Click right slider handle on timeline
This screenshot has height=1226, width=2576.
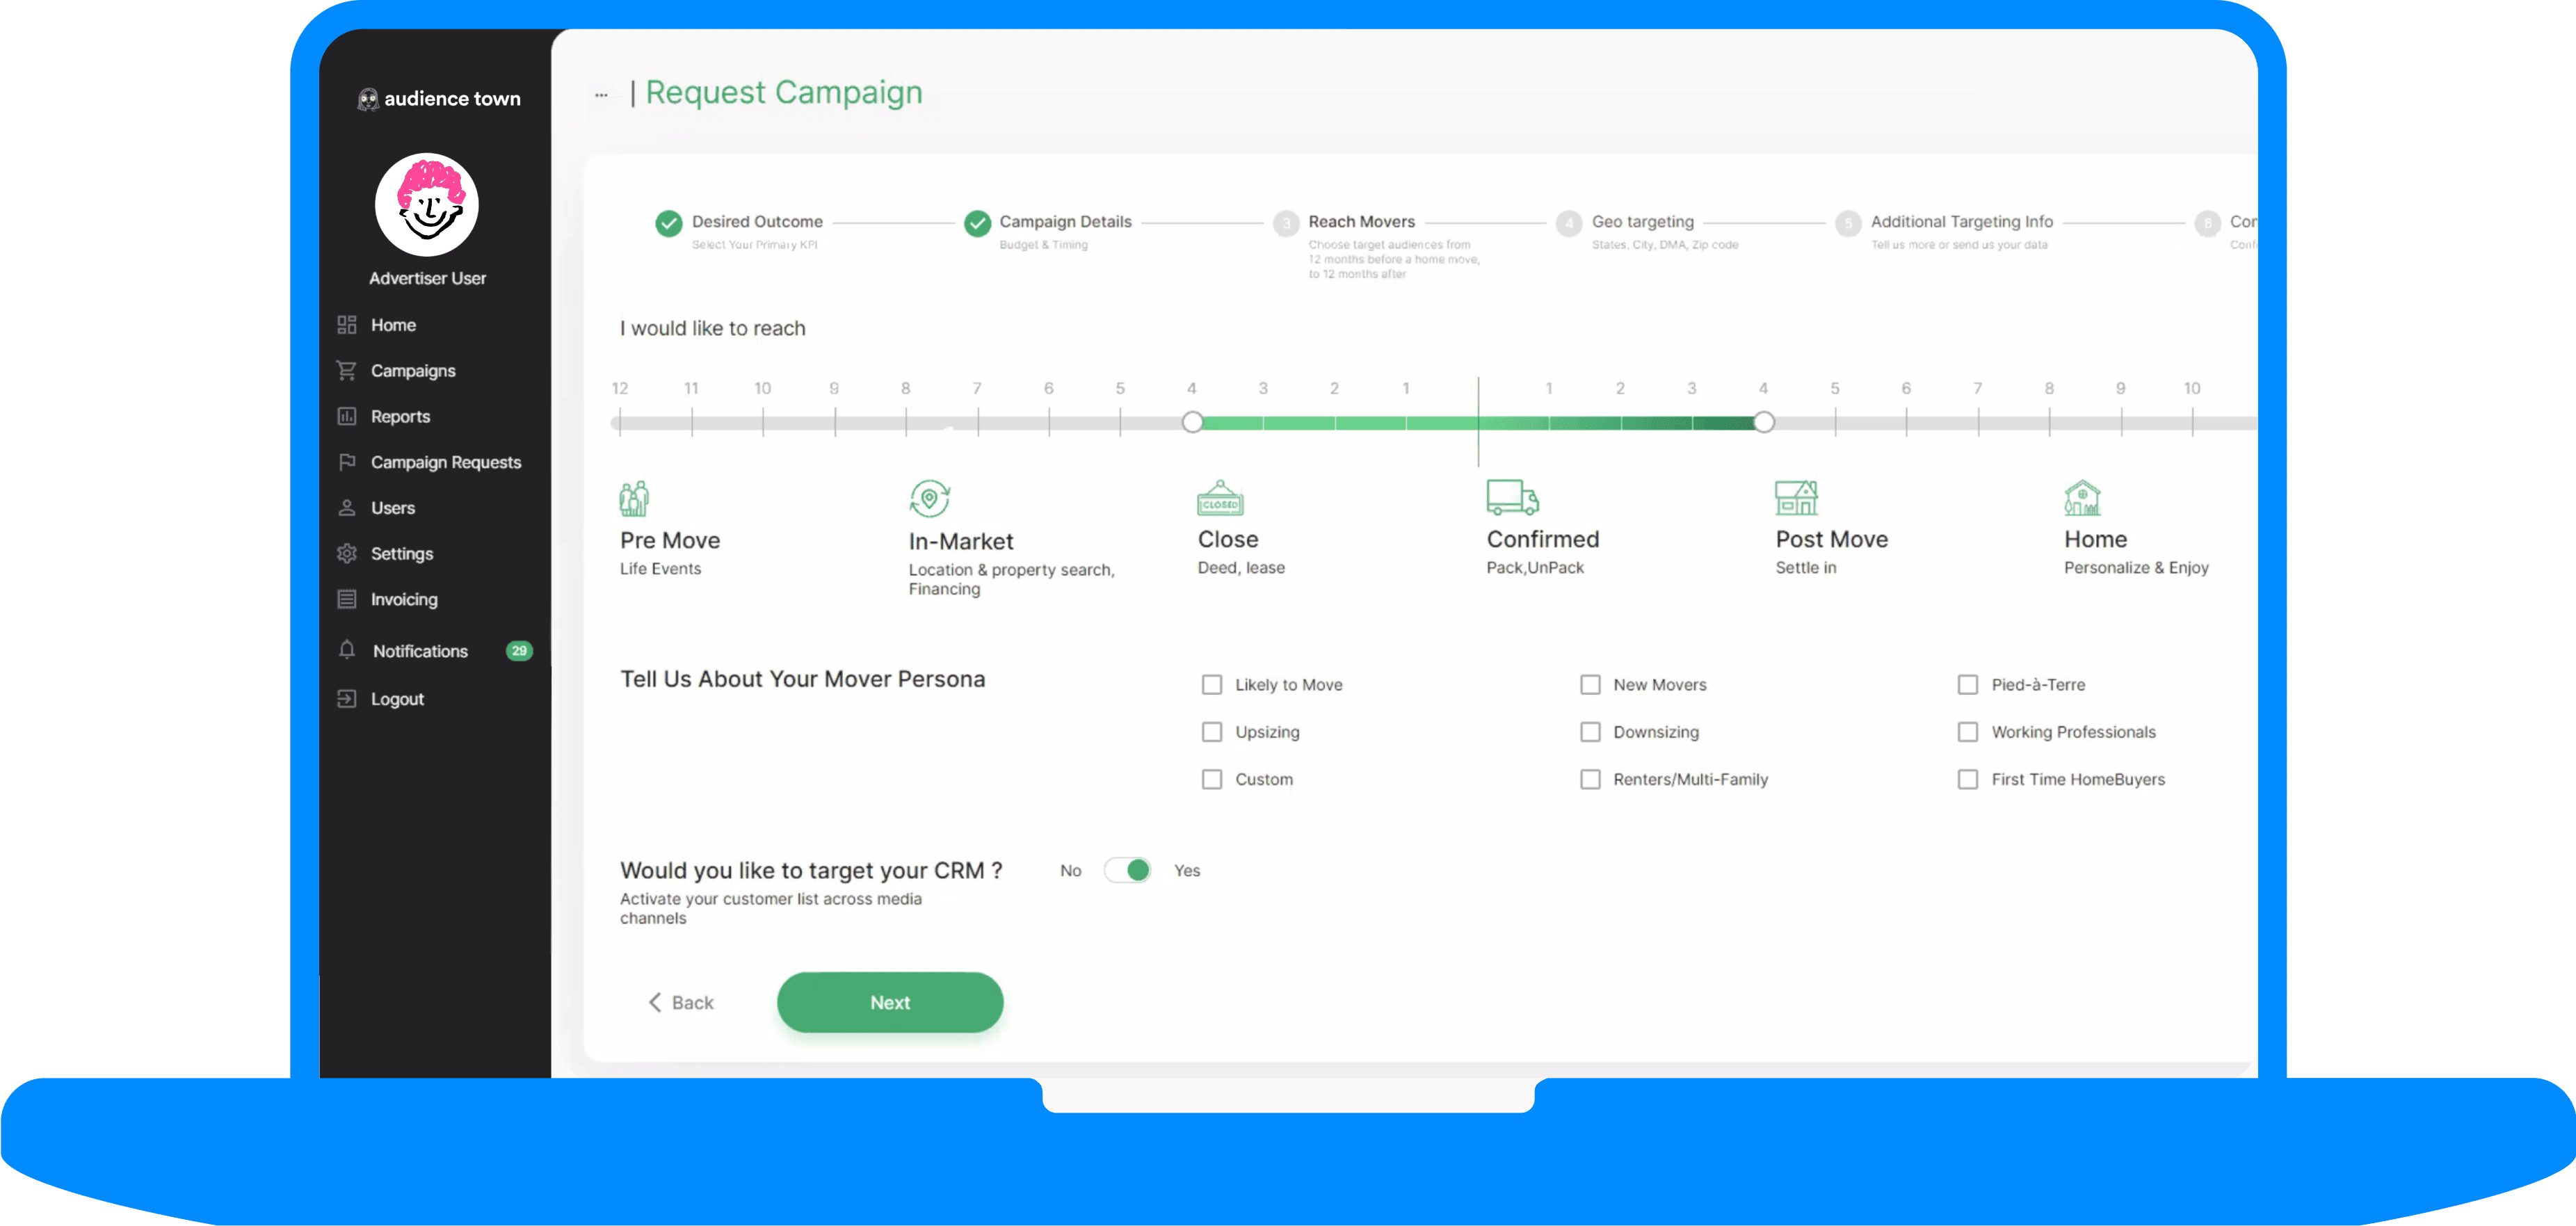(1764, 422)
